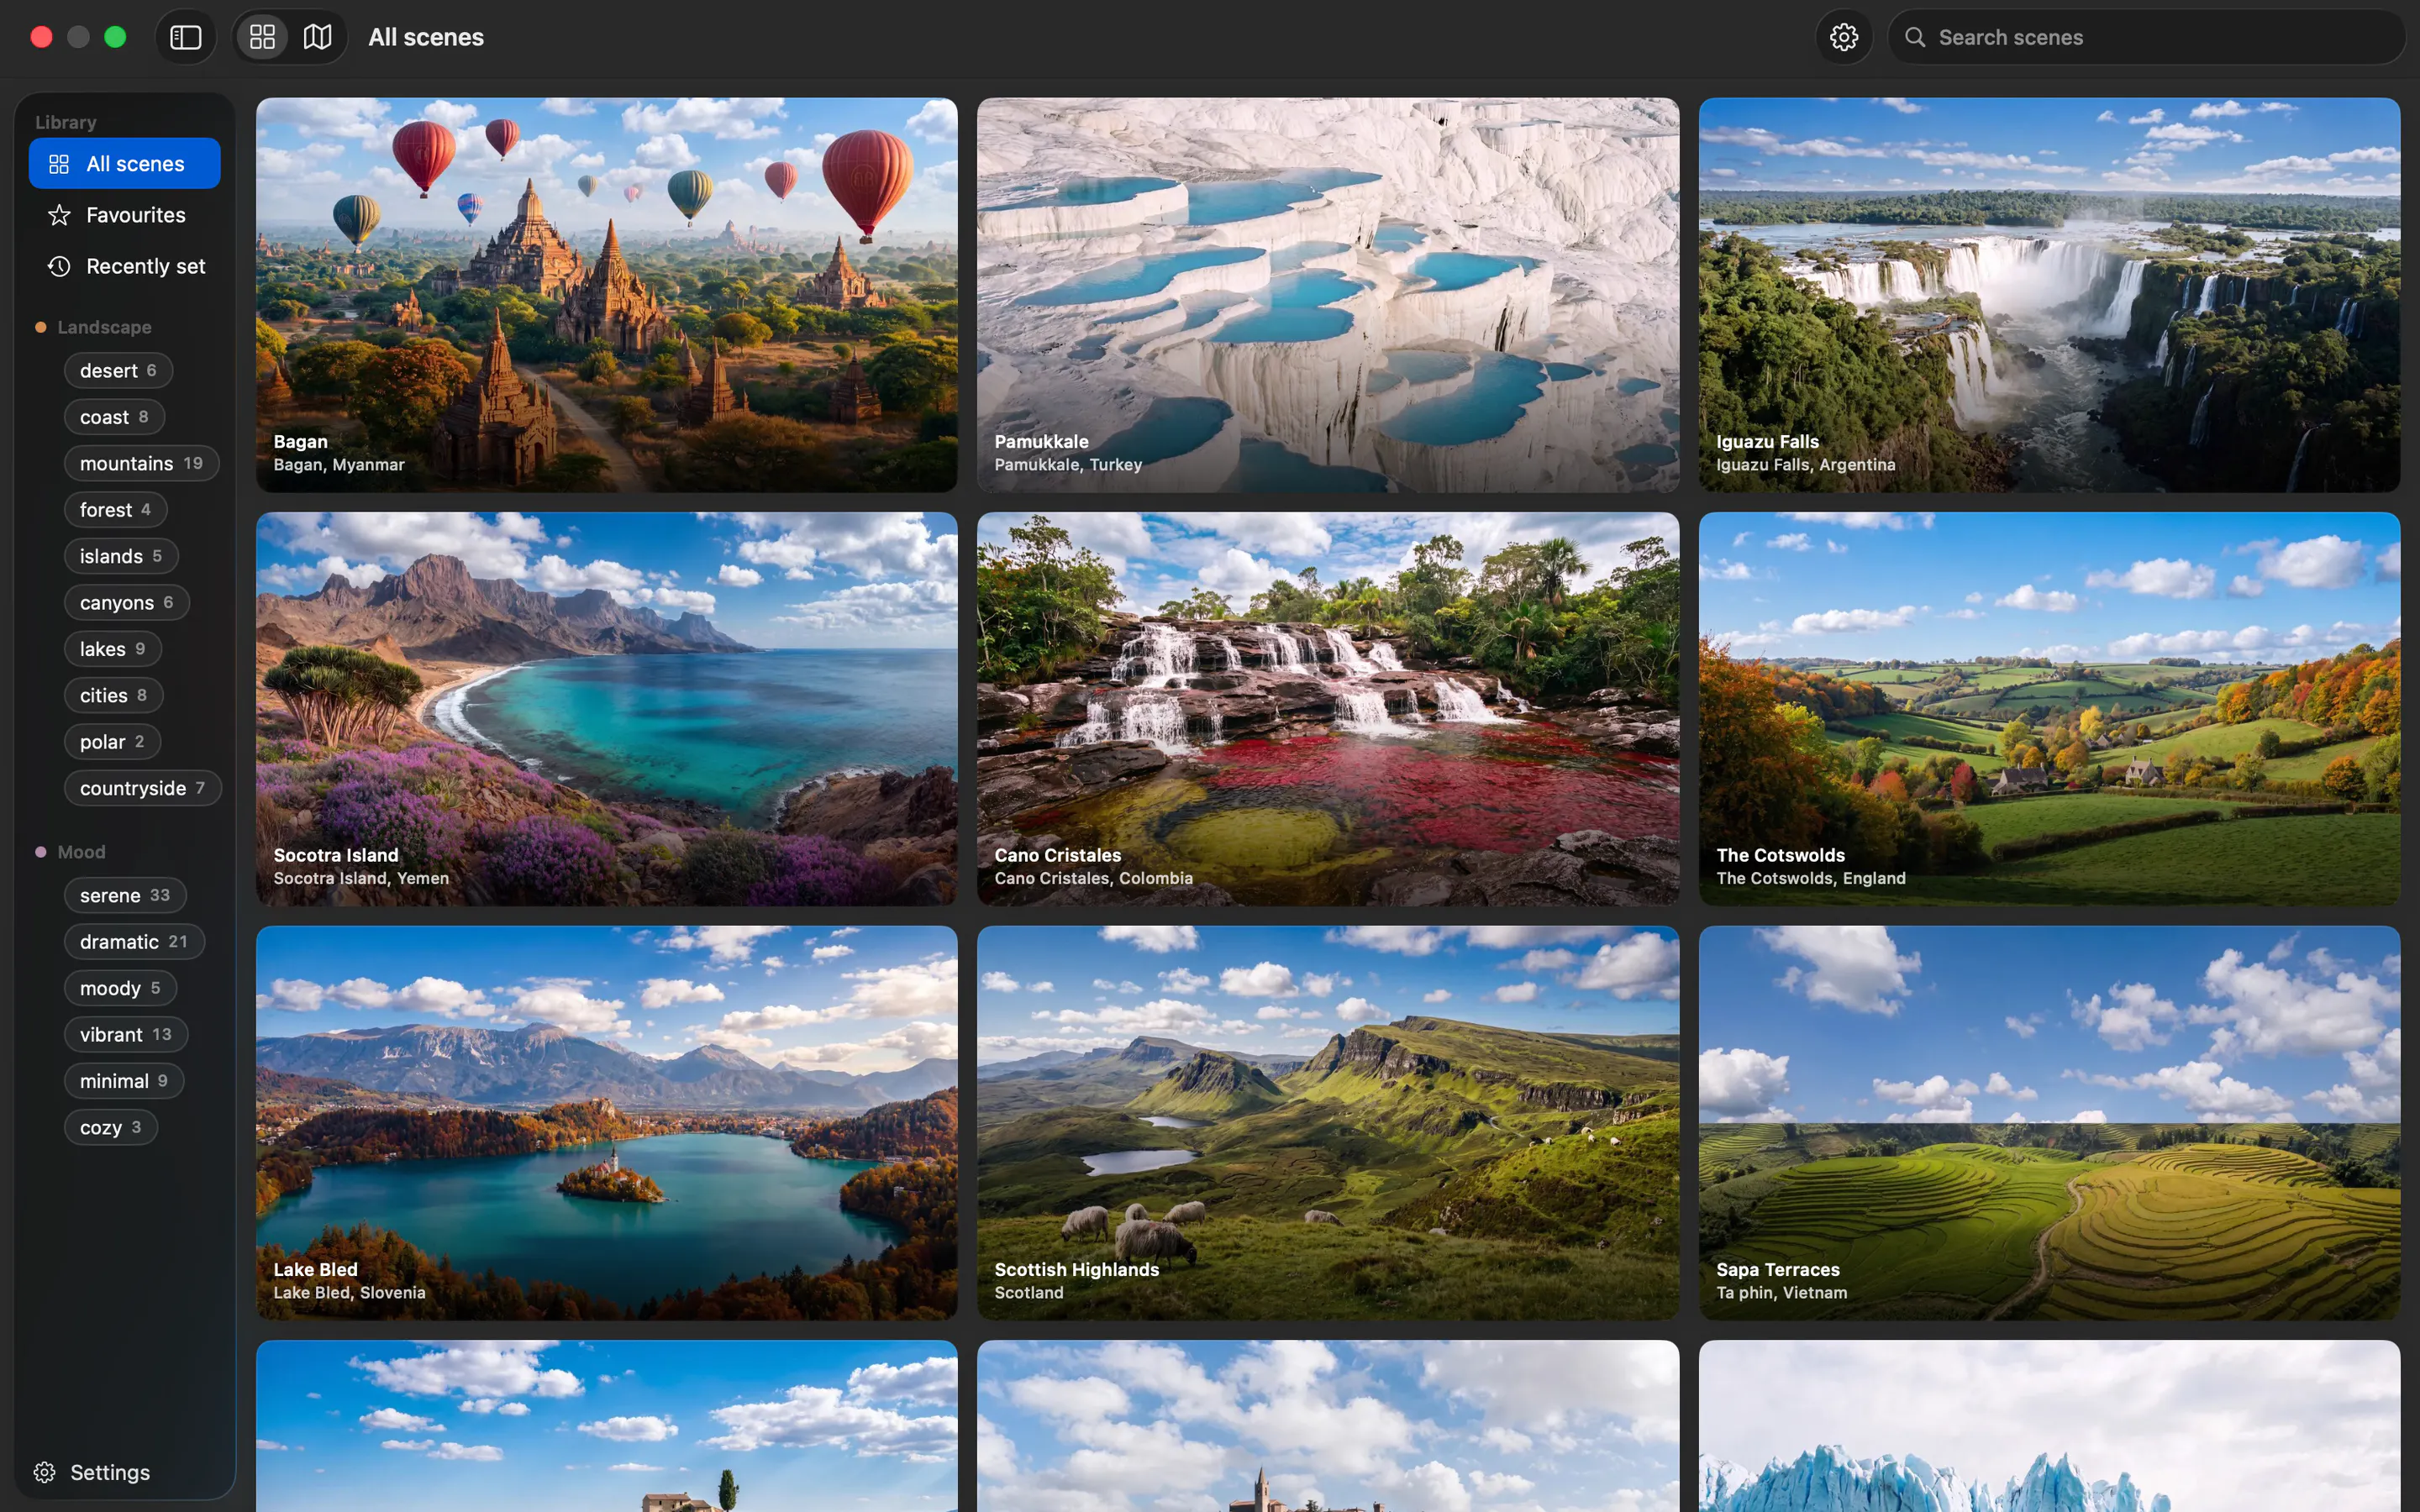Click the All scenes grid icon in sidebar
The width and height of the screenshot is (2420, 1512).
coord(59,163)
